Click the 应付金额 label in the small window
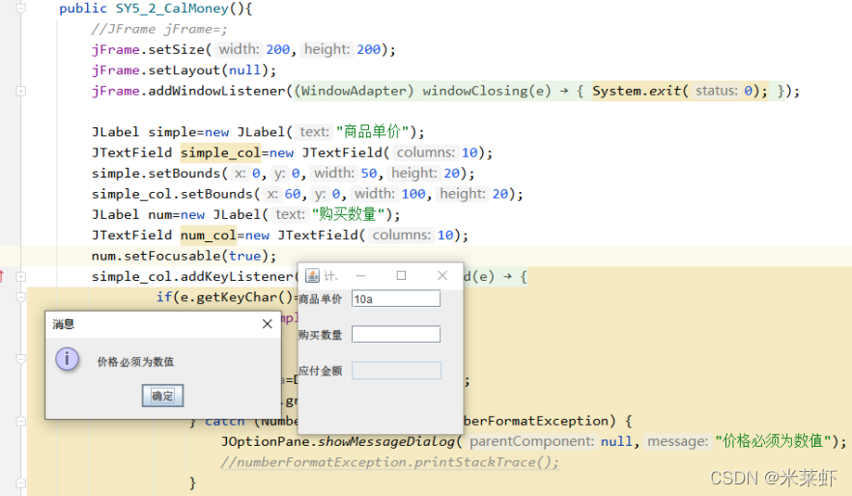 point(320,371)
